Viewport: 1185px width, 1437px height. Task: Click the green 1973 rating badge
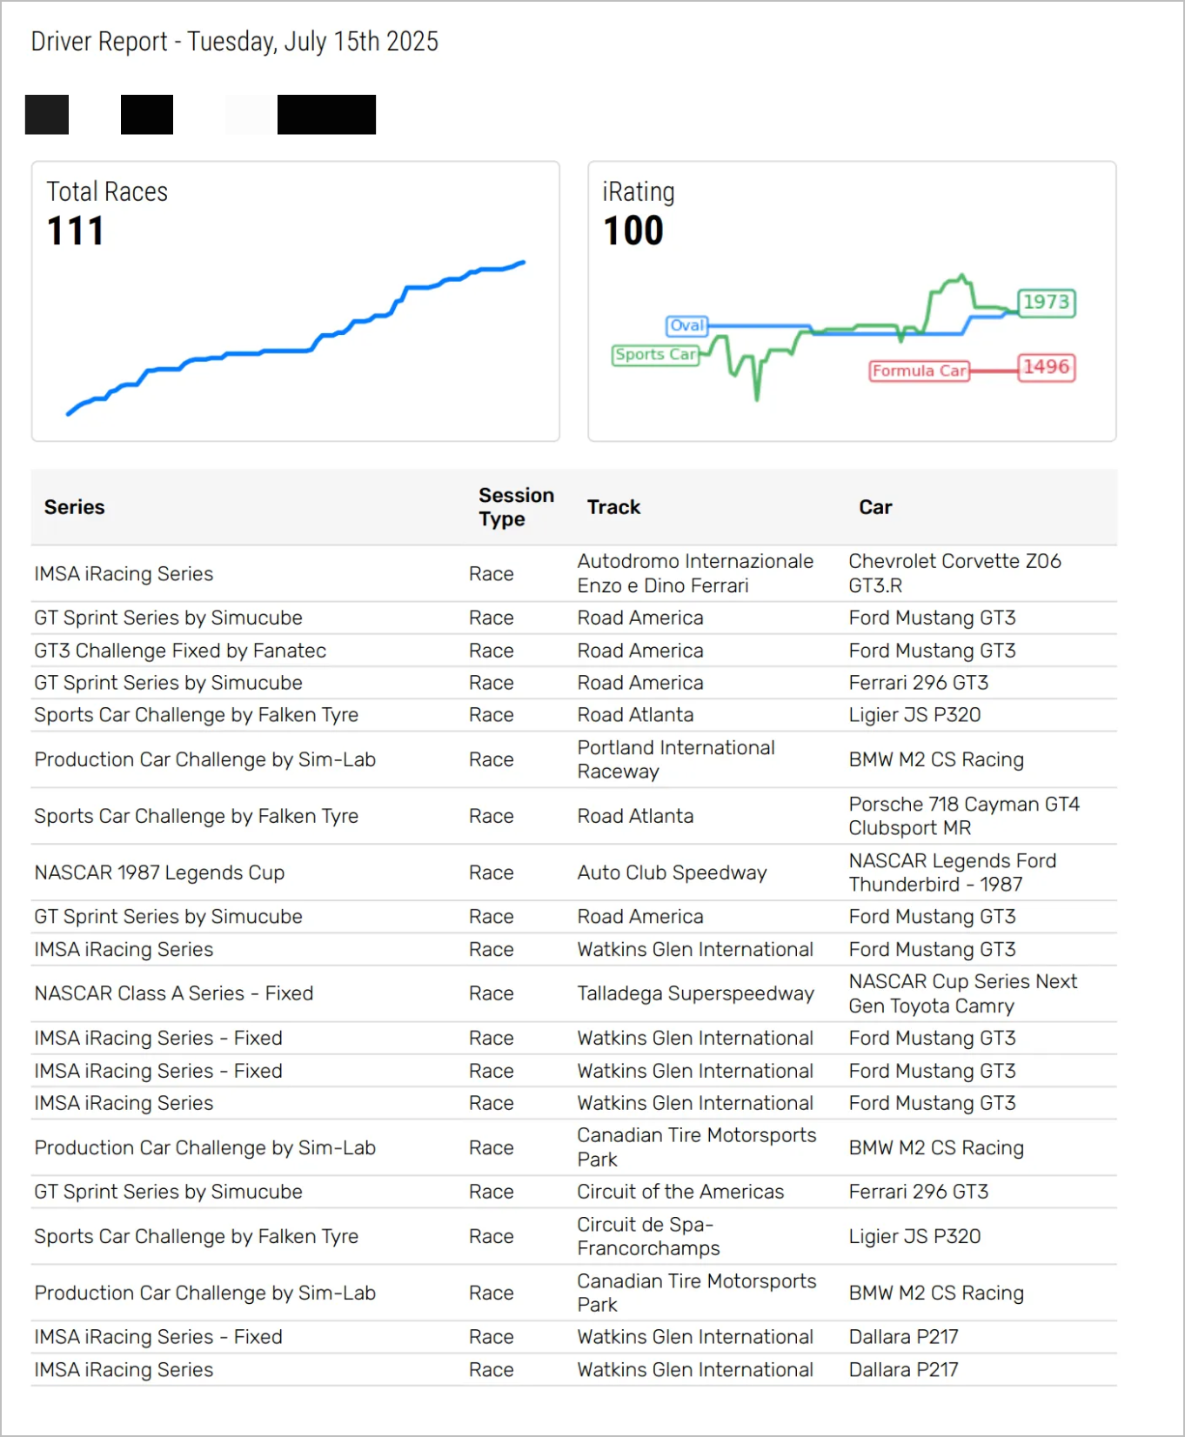click(1046, 302)
